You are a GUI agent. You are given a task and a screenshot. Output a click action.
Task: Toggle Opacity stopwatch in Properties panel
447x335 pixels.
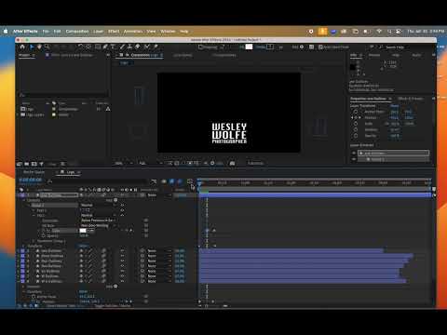pos(356,136)
